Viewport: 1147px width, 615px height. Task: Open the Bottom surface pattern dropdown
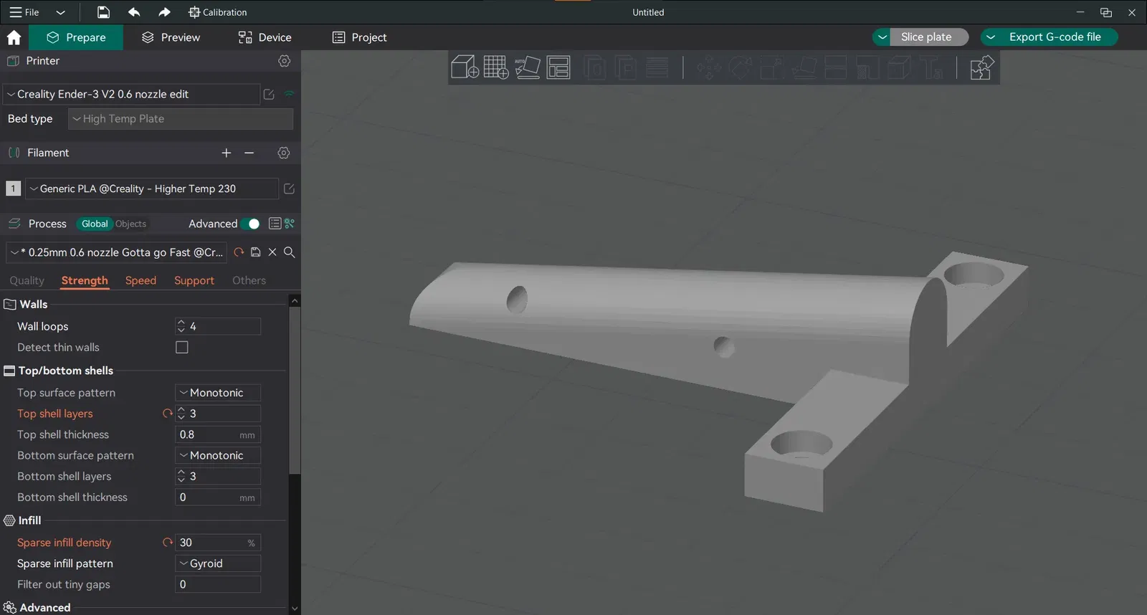(x=218, y=455)
